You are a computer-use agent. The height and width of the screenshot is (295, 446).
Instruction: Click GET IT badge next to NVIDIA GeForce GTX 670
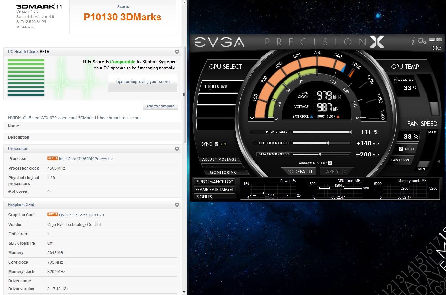[53, 215]
